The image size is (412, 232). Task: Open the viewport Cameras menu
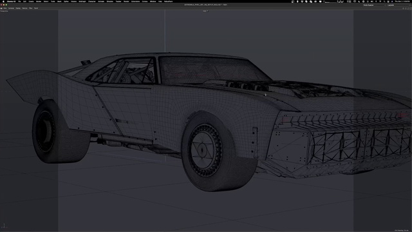pyautogui.click(x=11, y=8)
